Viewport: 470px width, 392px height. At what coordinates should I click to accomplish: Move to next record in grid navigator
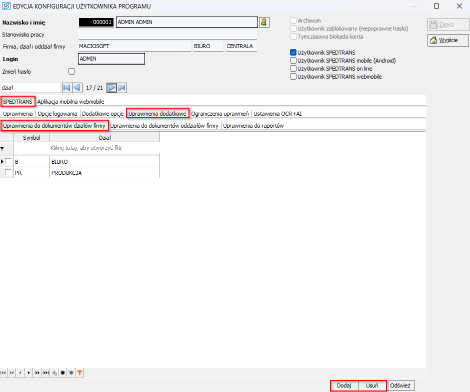(x=29, y=372)
